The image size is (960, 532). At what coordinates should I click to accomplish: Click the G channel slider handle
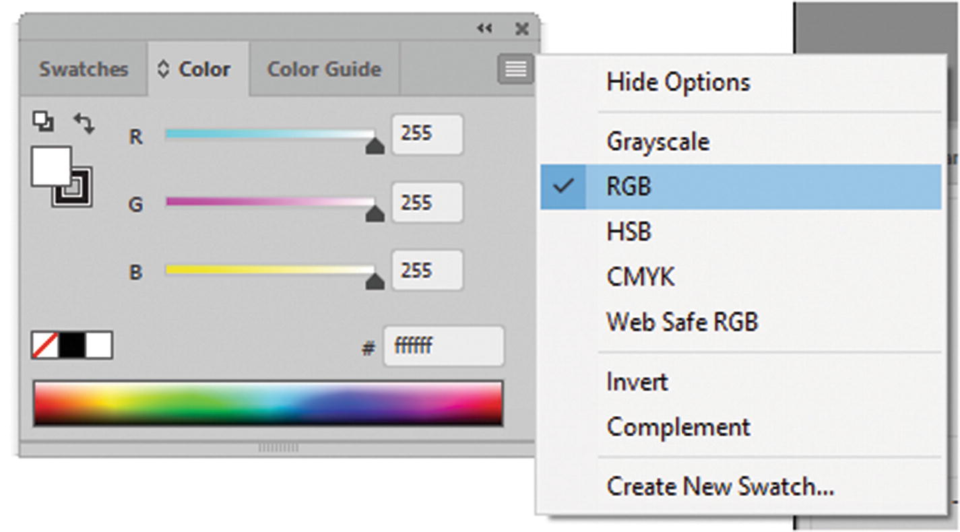(375, 213)
